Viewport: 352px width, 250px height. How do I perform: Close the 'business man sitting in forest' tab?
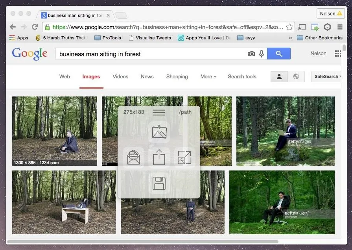coord(108,15)
